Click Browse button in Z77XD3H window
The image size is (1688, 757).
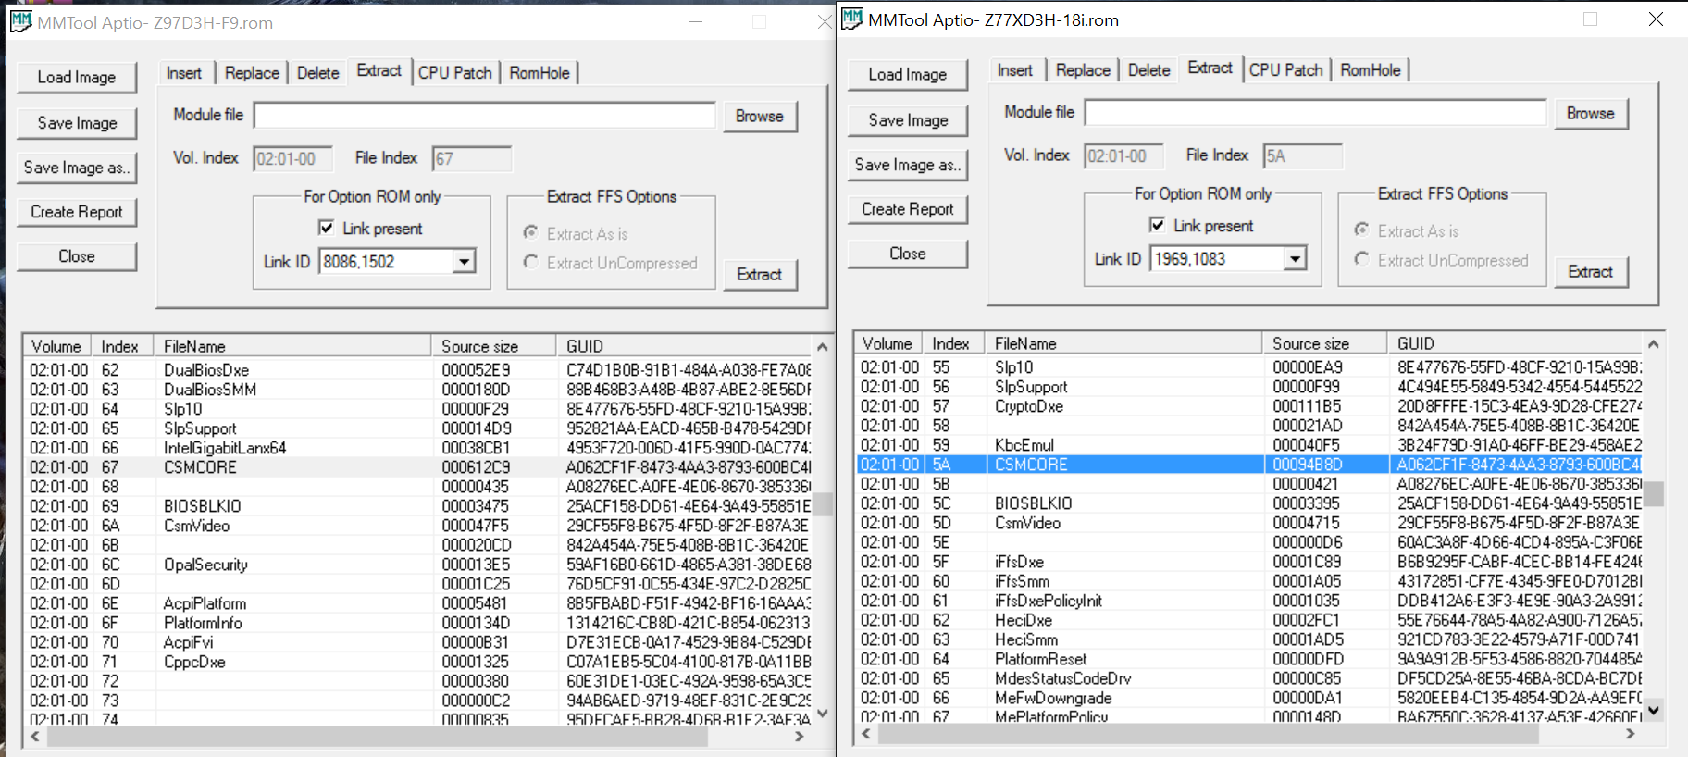pos(1591,114)
